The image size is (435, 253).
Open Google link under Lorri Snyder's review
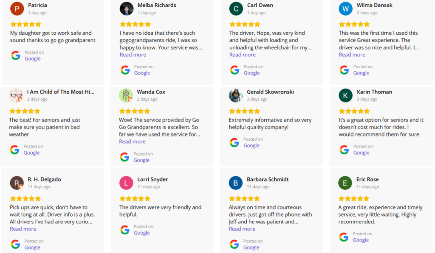coord(142,233)
